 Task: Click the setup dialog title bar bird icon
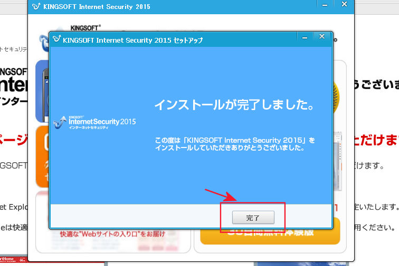pyautogui.click(x=56, y=39)
